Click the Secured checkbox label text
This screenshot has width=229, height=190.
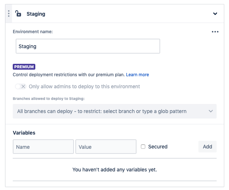pos(158,147)
